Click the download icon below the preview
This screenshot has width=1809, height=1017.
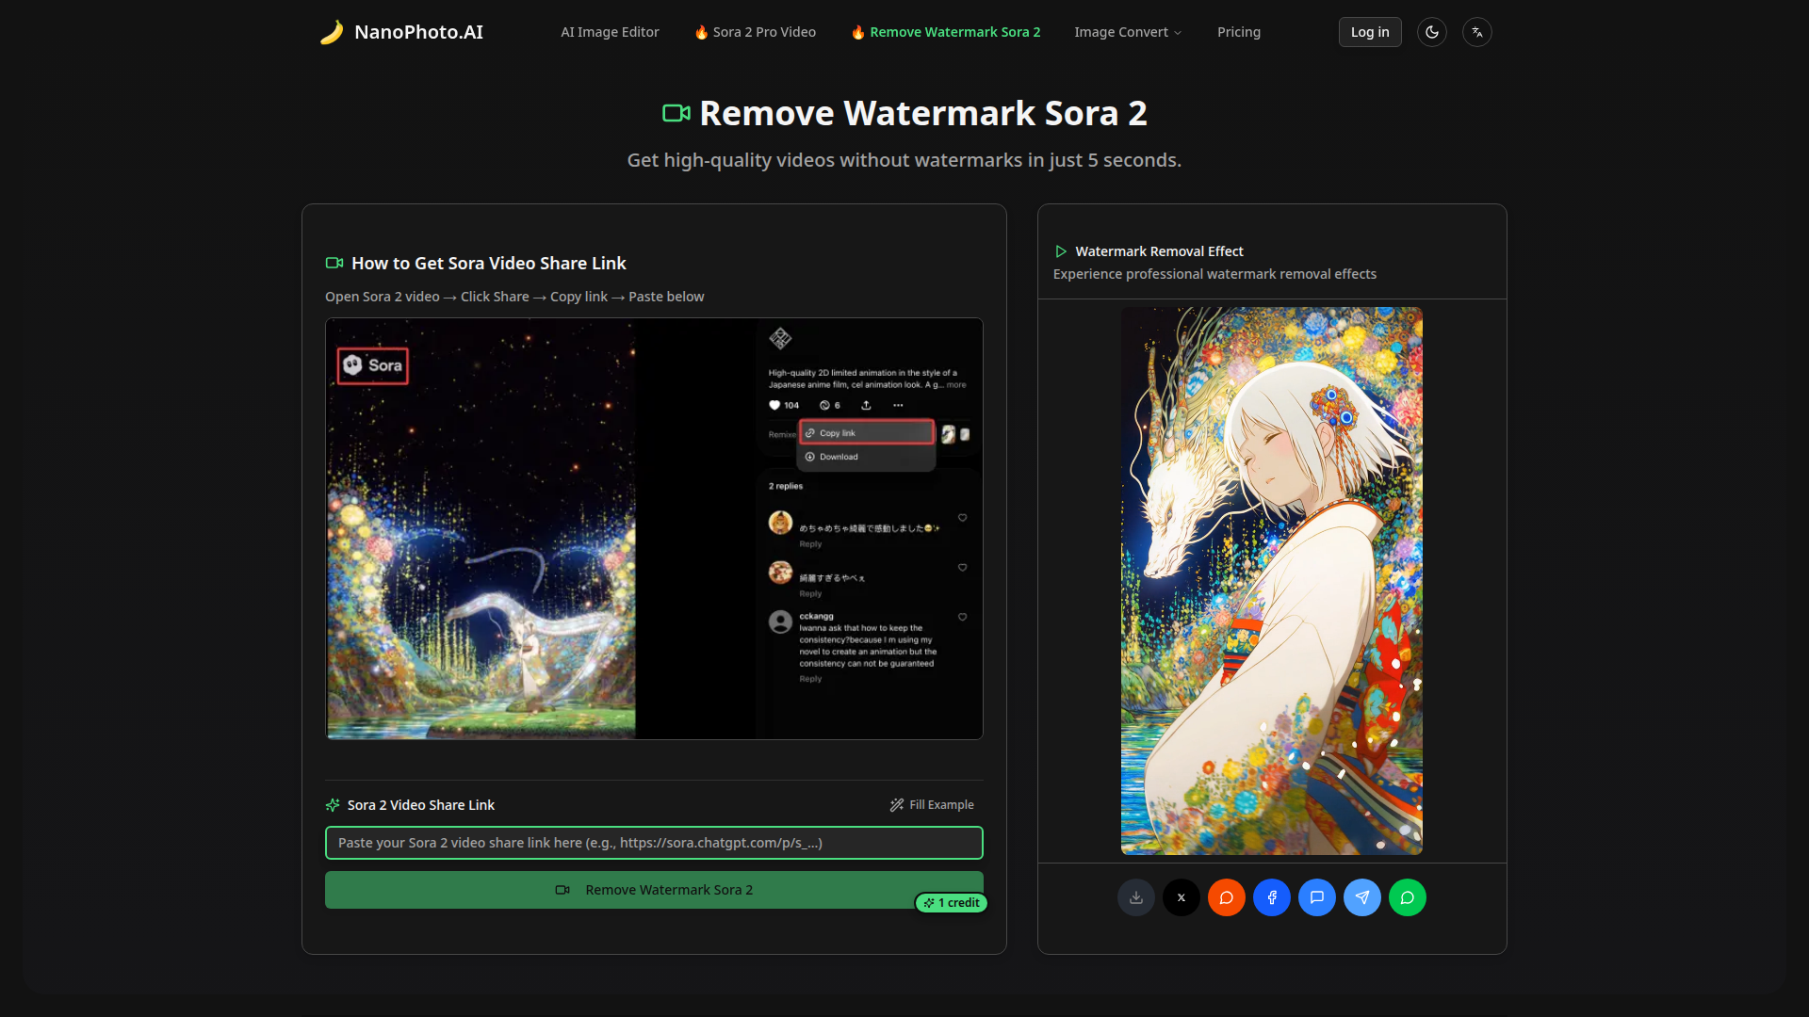[x=1135, y=897]
